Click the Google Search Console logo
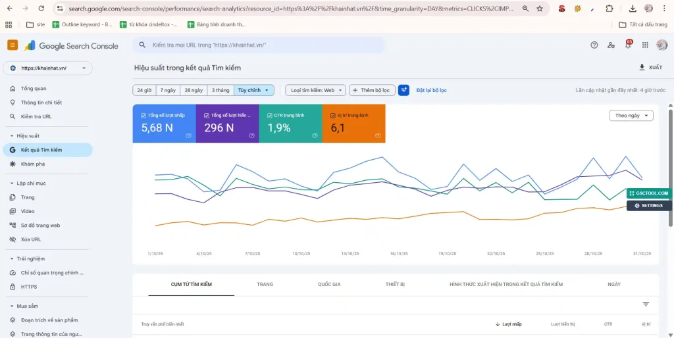Viewport: 674px width, 338px height. coord(71,45)
